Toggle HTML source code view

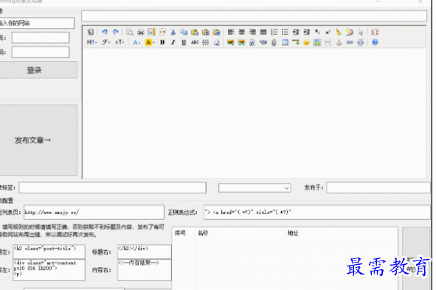tap(91, 32)
